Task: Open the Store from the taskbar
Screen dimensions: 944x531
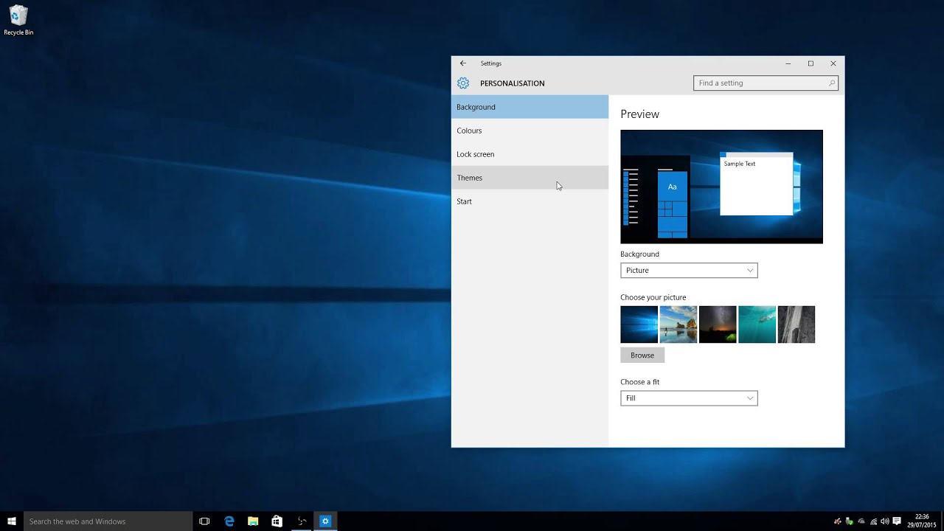Action: [277, 521]
